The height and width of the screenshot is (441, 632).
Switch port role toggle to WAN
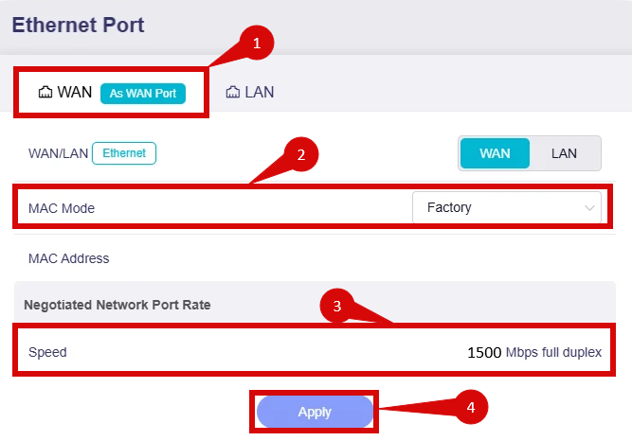495,153
